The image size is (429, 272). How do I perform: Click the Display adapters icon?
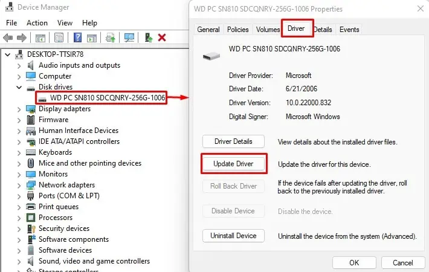point(31,109)
